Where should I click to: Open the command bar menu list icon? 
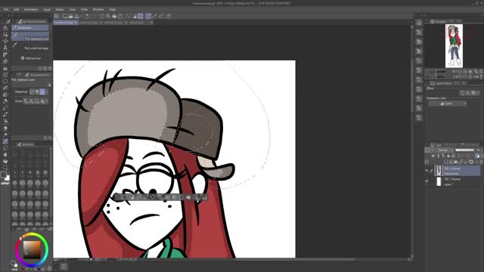coord(57,16)
